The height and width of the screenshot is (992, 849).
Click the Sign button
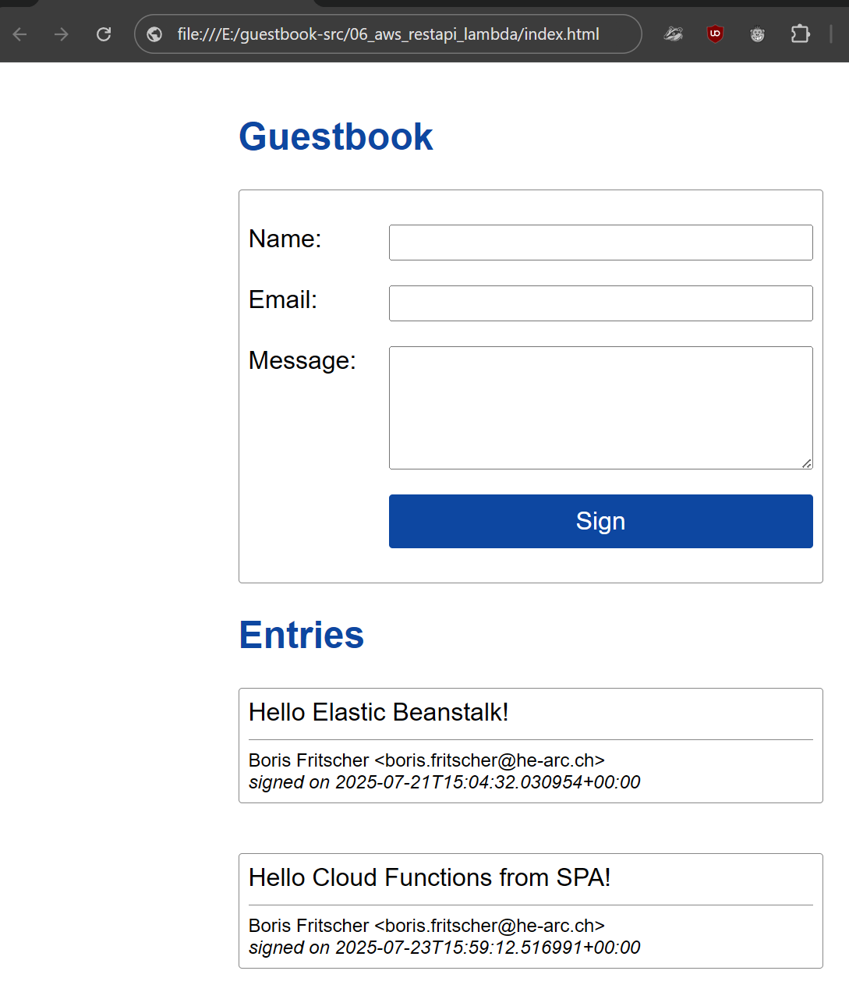coord(600,521)
